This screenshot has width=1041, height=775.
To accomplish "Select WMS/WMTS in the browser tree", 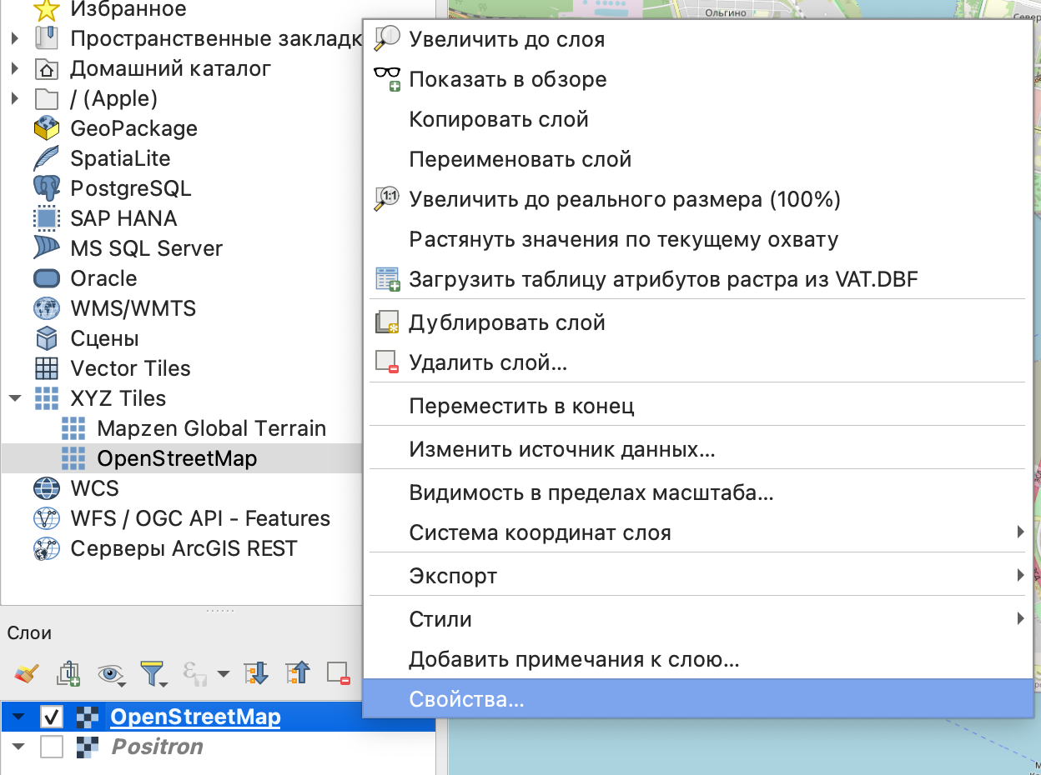I will point(133,308).
